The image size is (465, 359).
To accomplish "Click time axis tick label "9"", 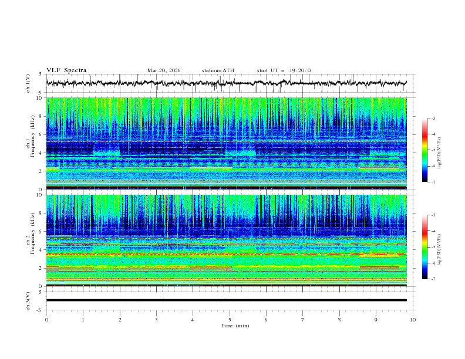I will click(x=376, y=320).
